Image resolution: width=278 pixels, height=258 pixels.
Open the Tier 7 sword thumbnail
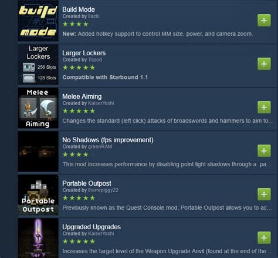(x=38, y=238)
